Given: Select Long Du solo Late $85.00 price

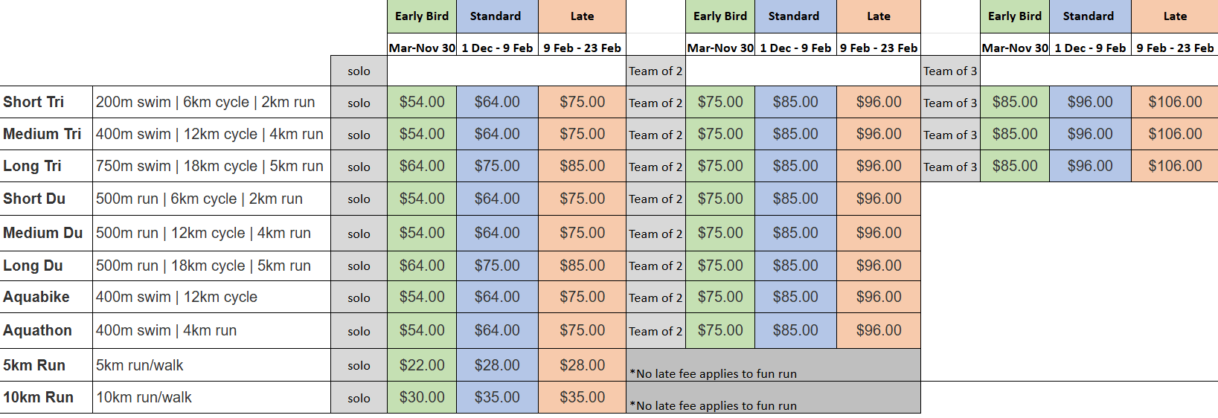Looking at the screenshot, I should [582, 266].
